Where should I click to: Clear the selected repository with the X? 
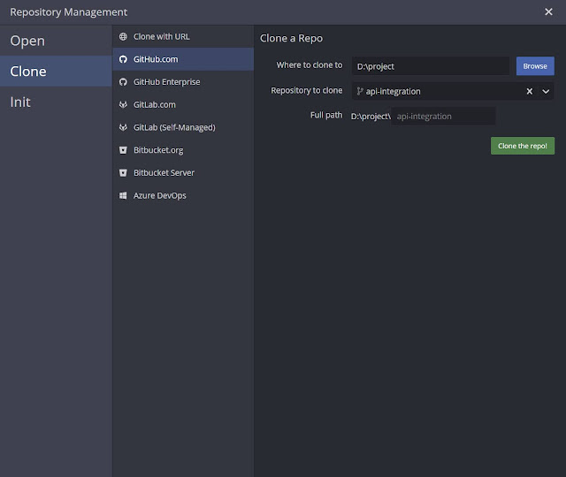(529, 91)
